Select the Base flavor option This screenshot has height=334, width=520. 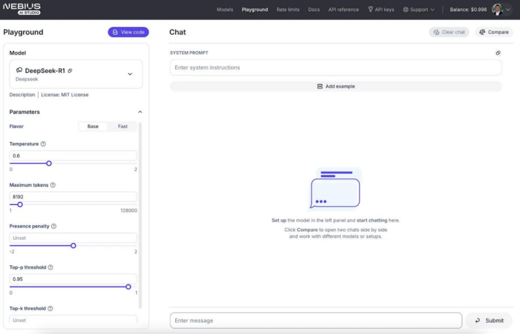(93, 127)
